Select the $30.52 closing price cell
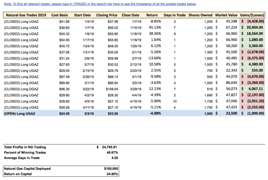The height and width of the screenshot is (180, 268). [113, 64]
